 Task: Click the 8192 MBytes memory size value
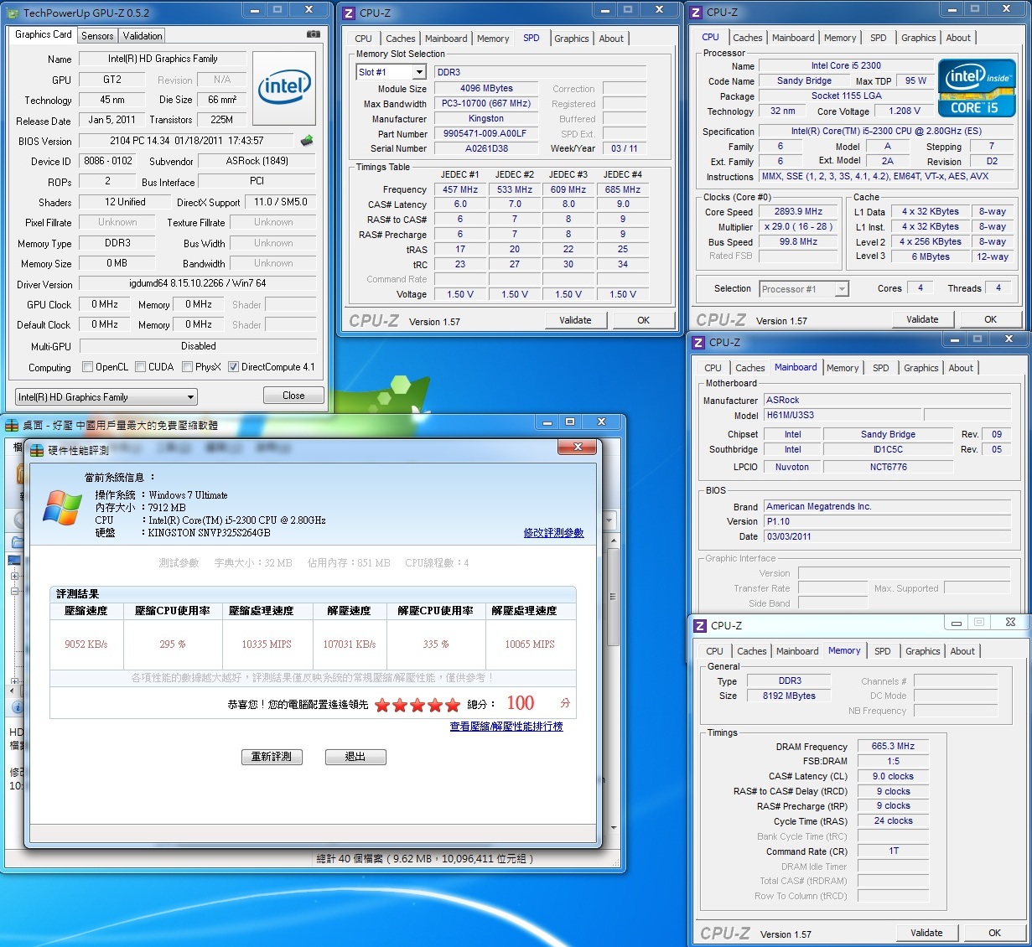[790, 696]
